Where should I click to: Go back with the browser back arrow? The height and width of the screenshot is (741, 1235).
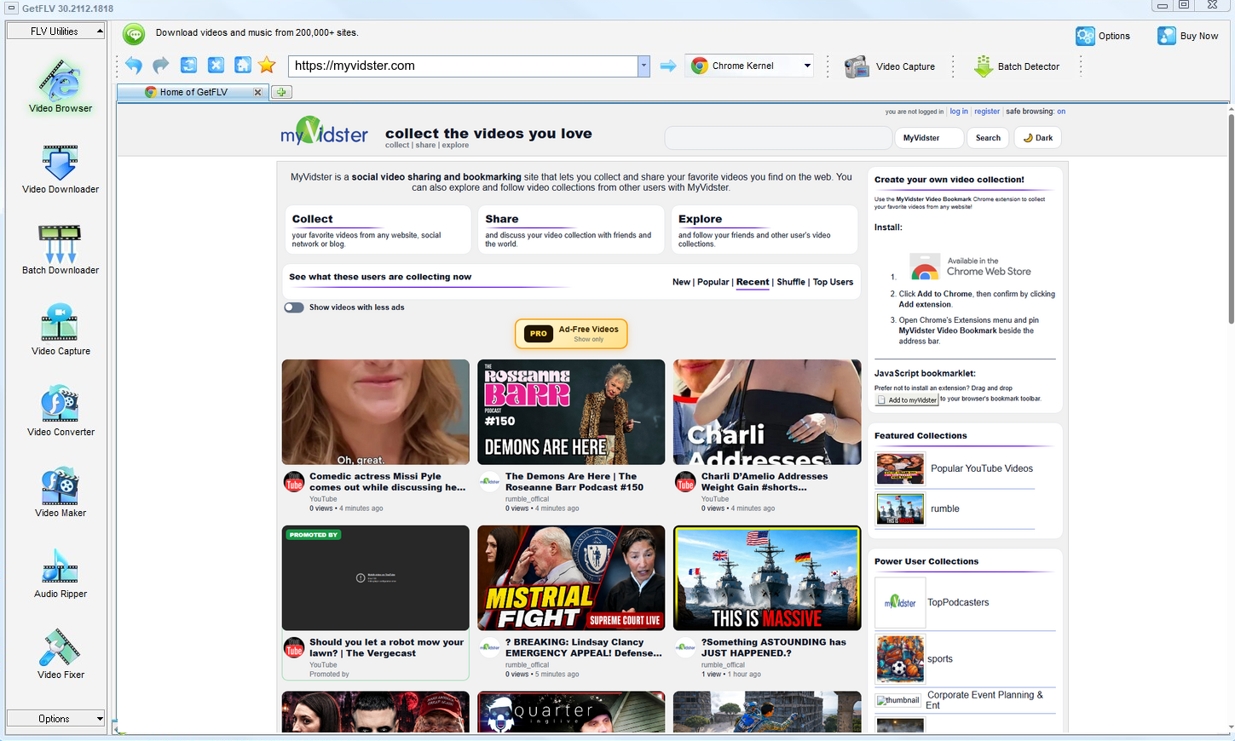134,65
